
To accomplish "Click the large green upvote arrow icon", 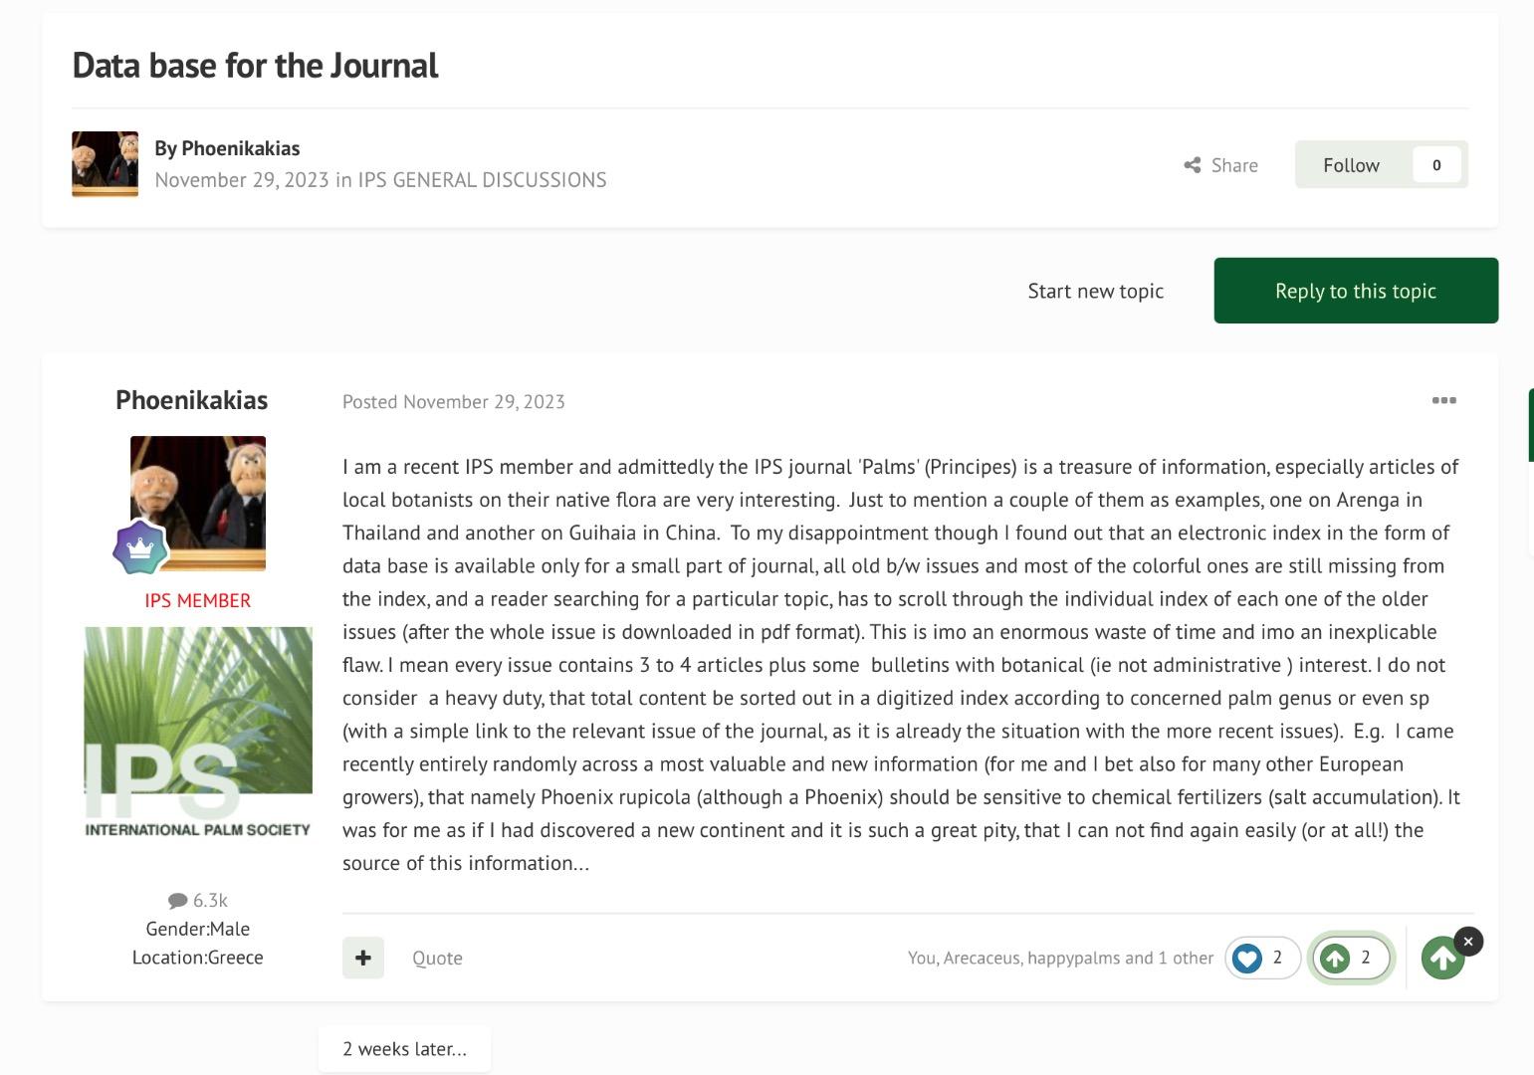I will click(x=1441, y=959).
